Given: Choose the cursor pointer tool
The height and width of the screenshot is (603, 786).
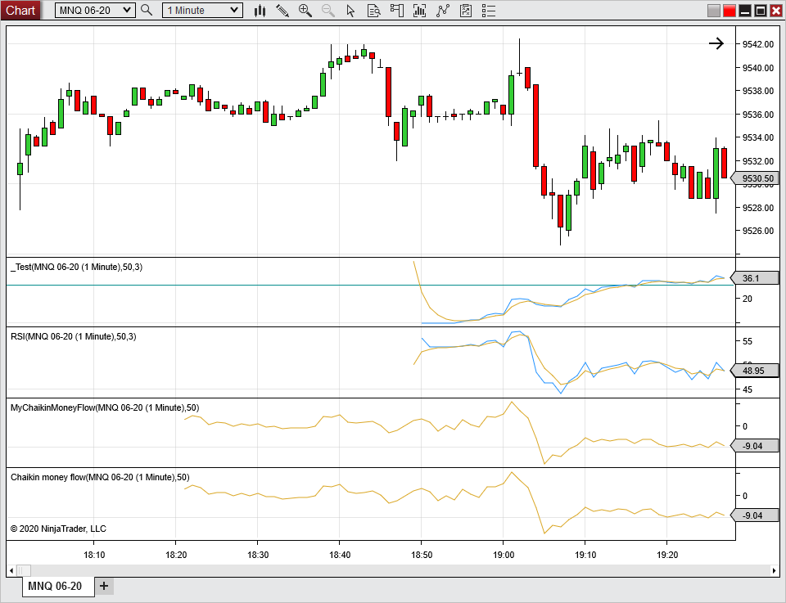Looking at the screenshot, I should point(350,10).
